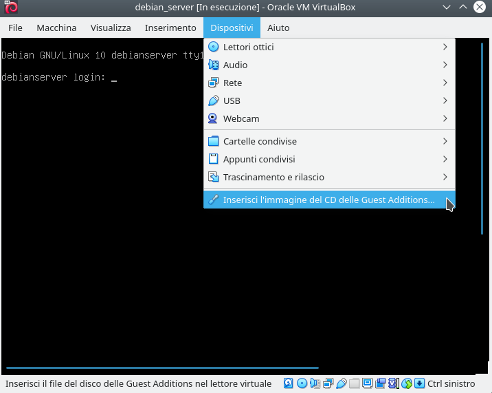Click display status bar icon
This screenshot has width=492, height=393.
[x=367, y=383]
